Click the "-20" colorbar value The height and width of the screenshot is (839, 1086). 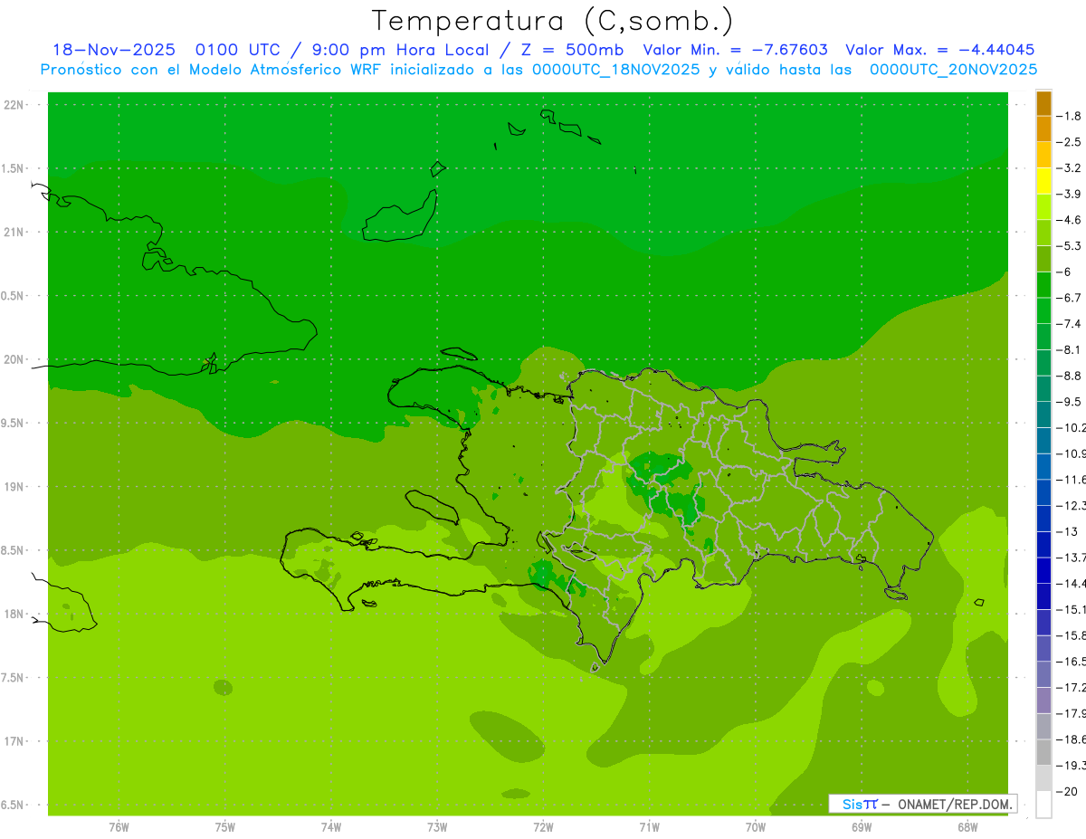click(x=1067, y=791)
